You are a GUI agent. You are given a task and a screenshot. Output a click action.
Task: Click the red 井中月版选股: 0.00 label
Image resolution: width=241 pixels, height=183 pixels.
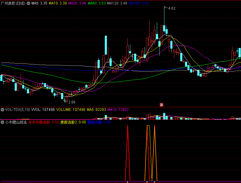click(x=44, y=122)
